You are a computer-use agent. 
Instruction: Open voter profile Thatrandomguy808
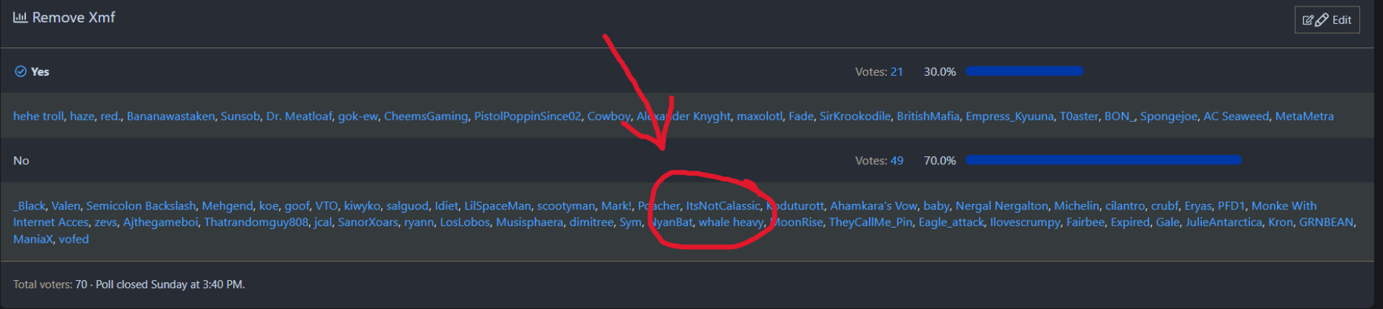[x=256, y=223]
